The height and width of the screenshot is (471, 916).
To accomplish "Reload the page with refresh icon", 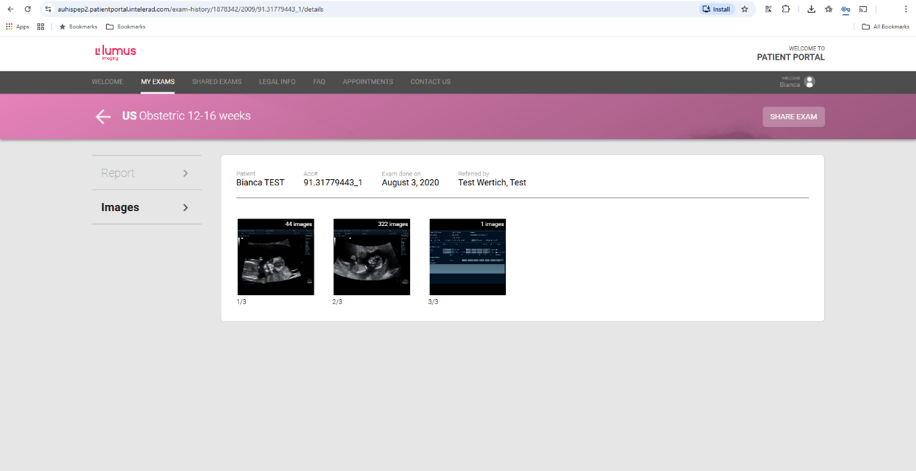I will click(x=27, y=9).
